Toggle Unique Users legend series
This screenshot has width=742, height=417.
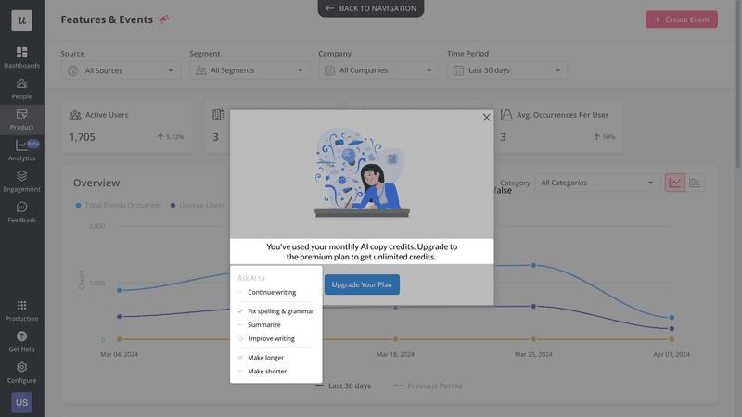198,205
